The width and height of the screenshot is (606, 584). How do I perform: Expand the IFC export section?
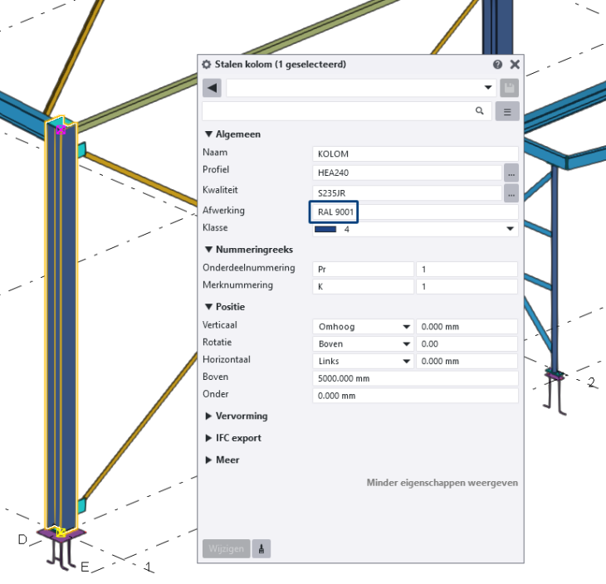(x=208, y=438)
